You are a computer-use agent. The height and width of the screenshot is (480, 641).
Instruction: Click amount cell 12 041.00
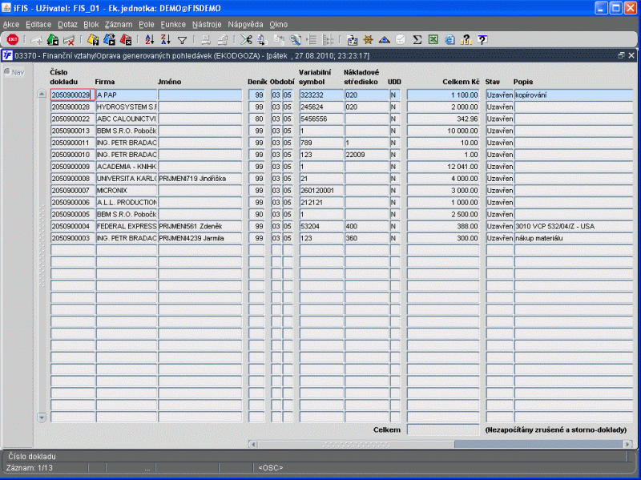tap(443, 167)
